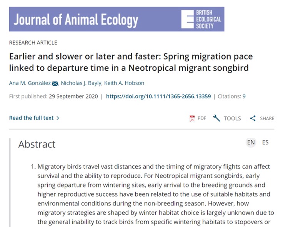The height and width of the screenshot is (227, 283).
Task: Click the chevron next to Read the full text
Action: (x=58, y=118)
